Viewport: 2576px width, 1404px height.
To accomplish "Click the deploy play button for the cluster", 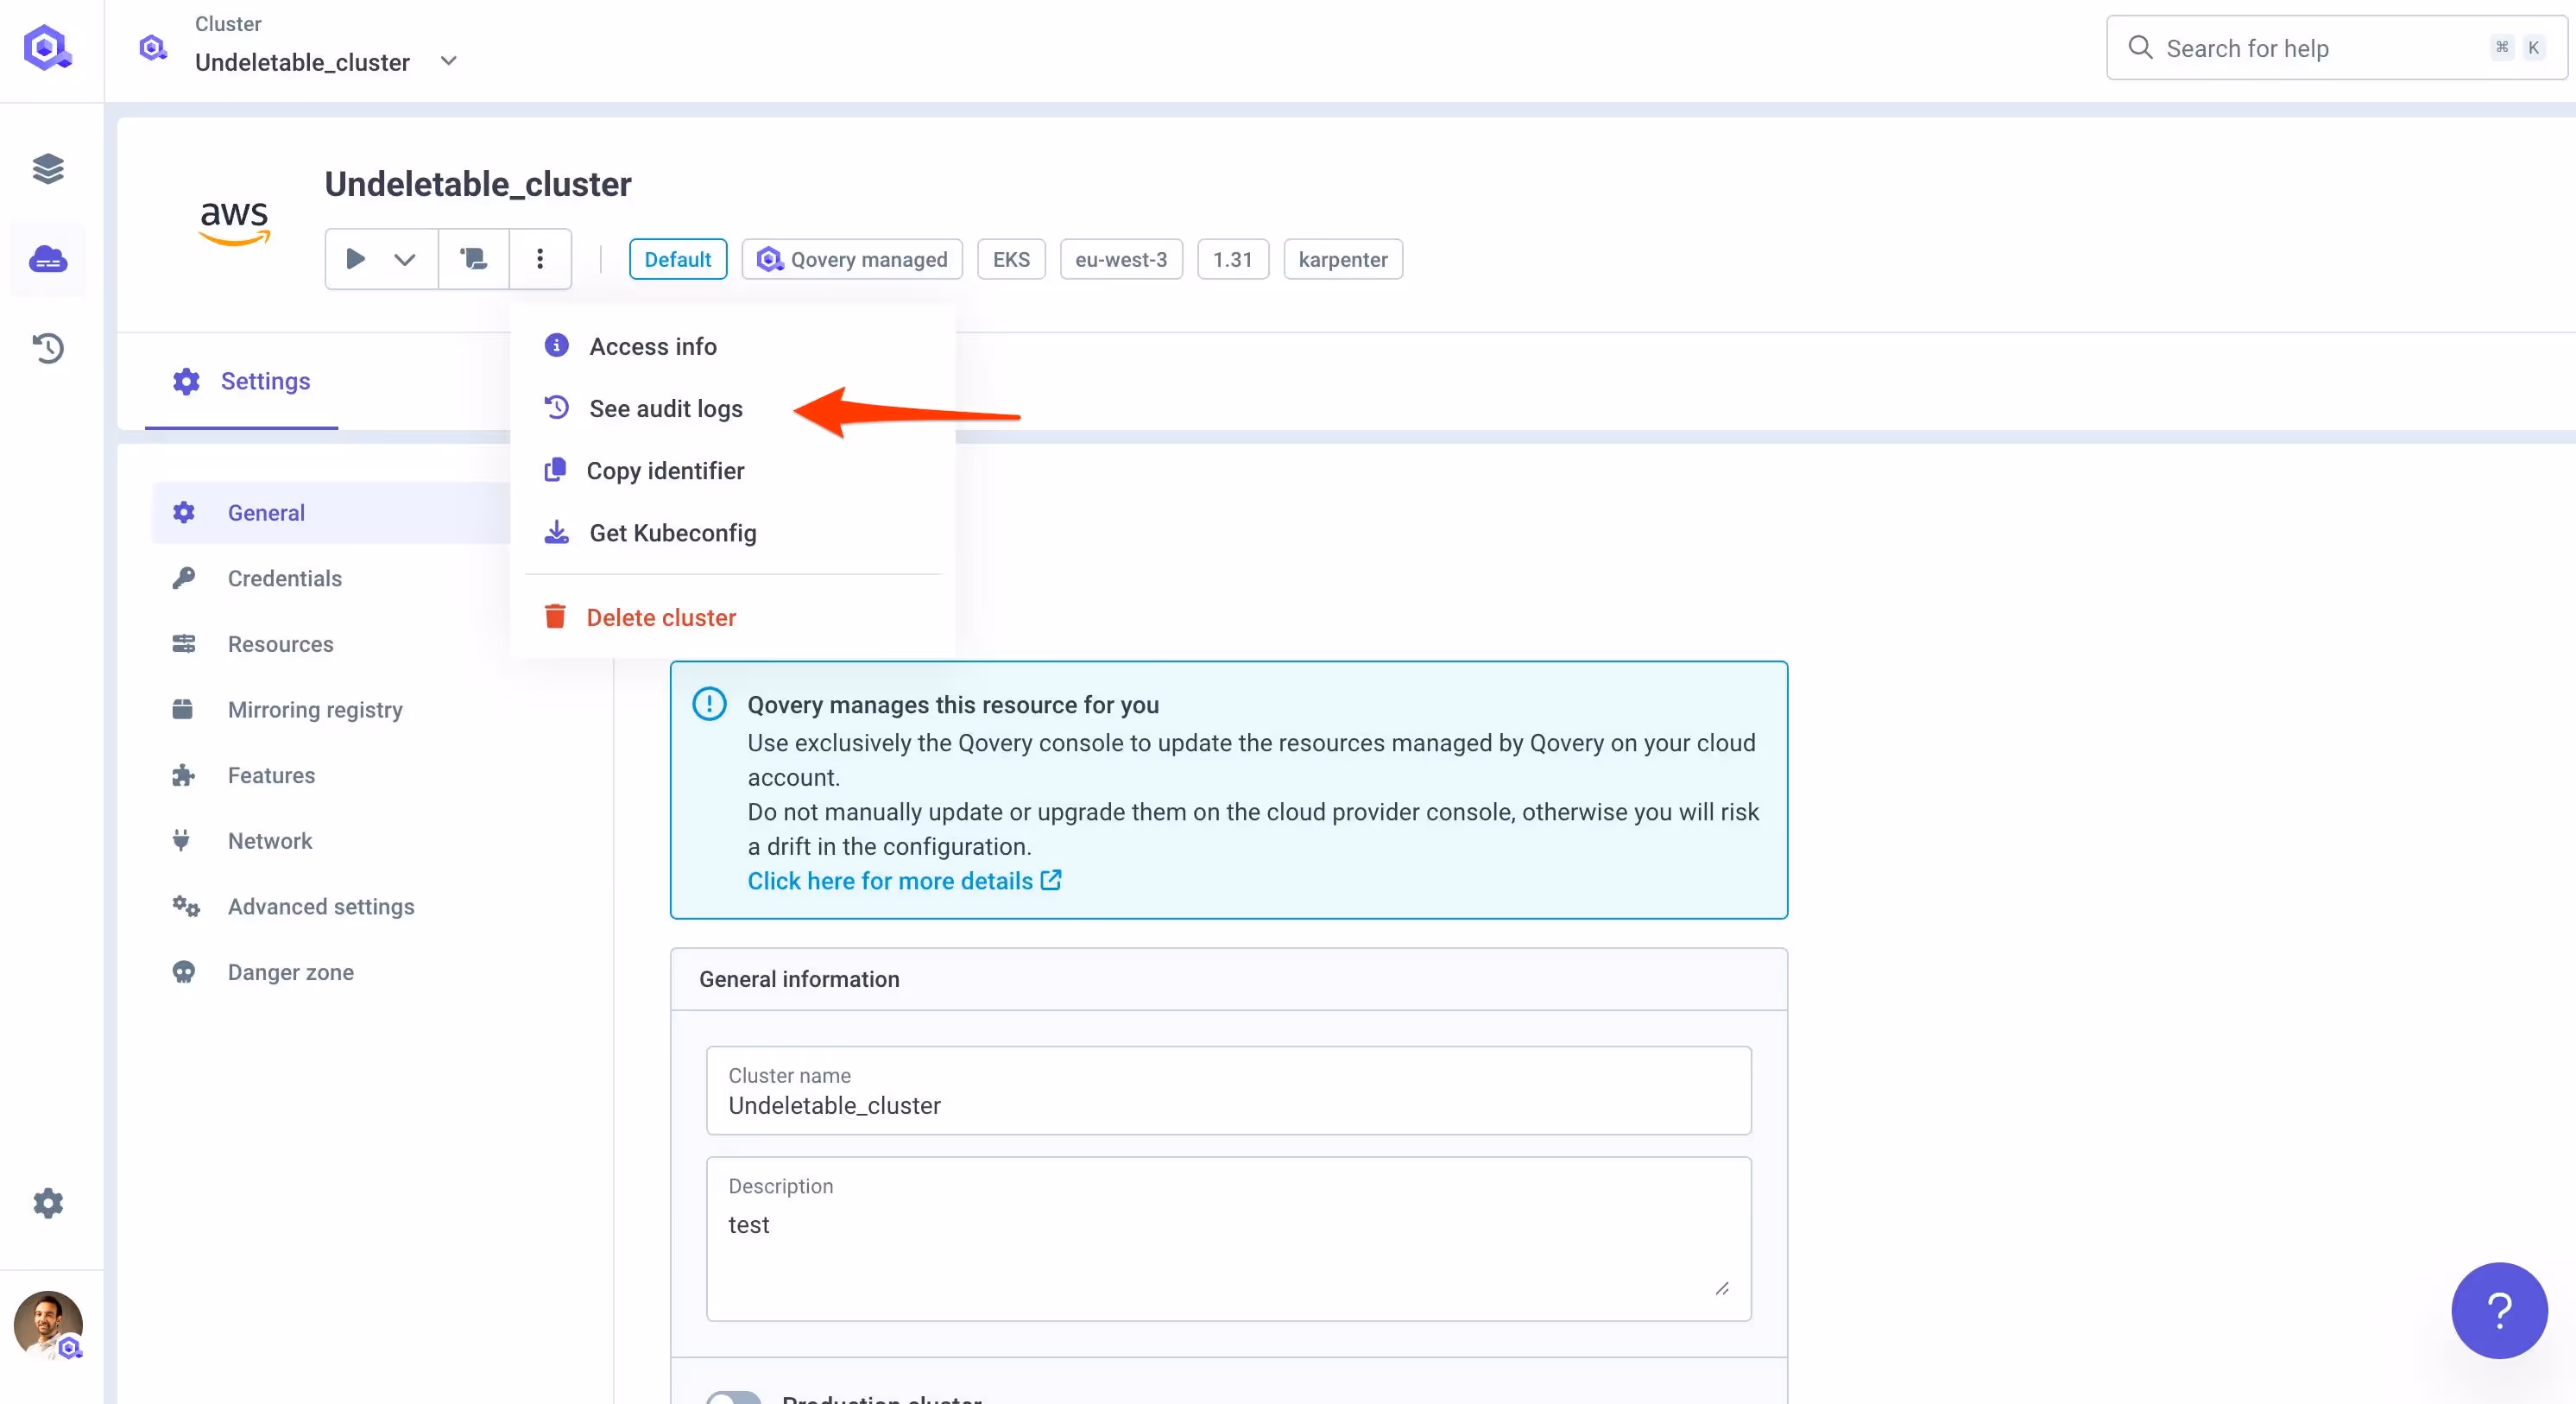I will coord(355,259).
